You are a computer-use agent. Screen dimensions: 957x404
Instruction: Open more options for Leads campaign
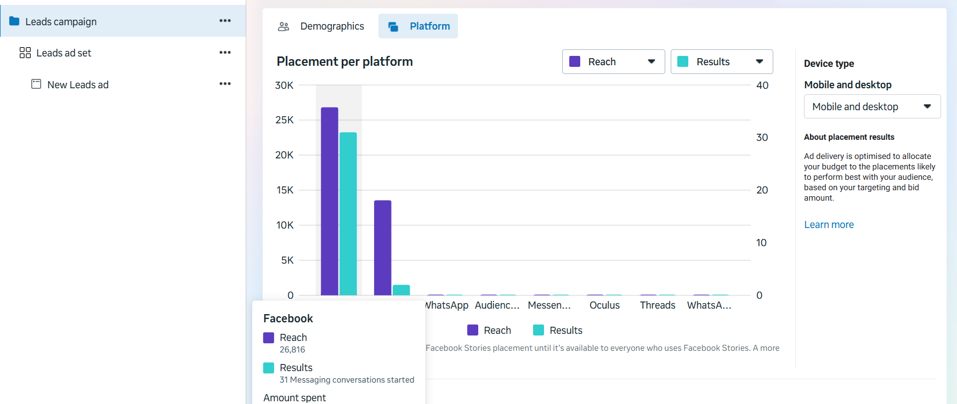tap(225, 21)
